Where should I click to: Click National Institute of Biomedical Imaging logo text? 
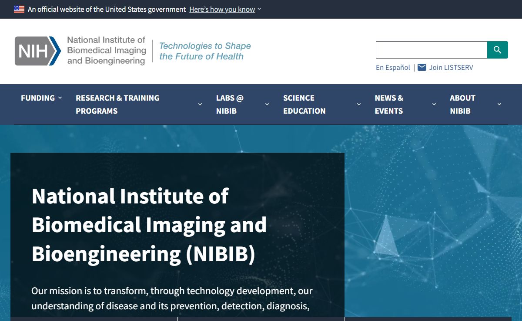tap(107, 50)
